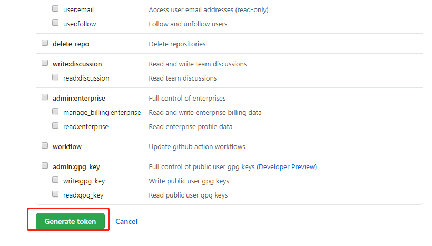Click the manage_billing:enterprise label text
Viewport: 432px width, 246px height.
(102, 113)
